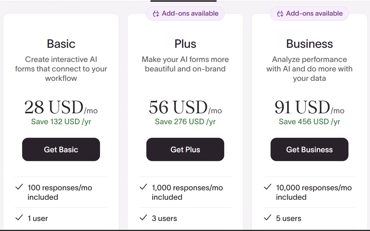Select the Basic plan heading

pyautogui.click(x=61, y=44)
